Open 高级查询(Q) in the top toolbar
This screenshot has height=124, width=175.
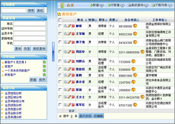click(x=138, y=5)
